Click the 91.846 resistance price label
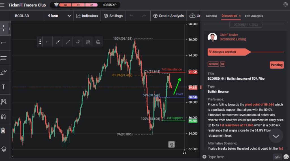Image resolution: width=290 pixels, height=161 pixels. [193, 72]
